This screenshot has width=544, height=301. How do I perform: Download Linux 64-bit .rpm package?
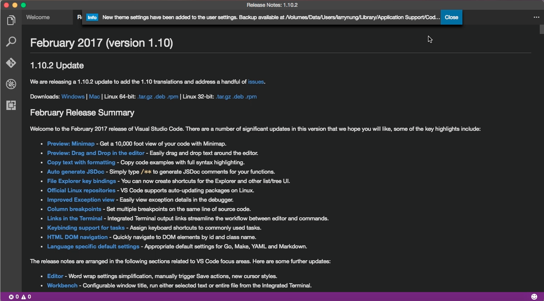[173, 96]
